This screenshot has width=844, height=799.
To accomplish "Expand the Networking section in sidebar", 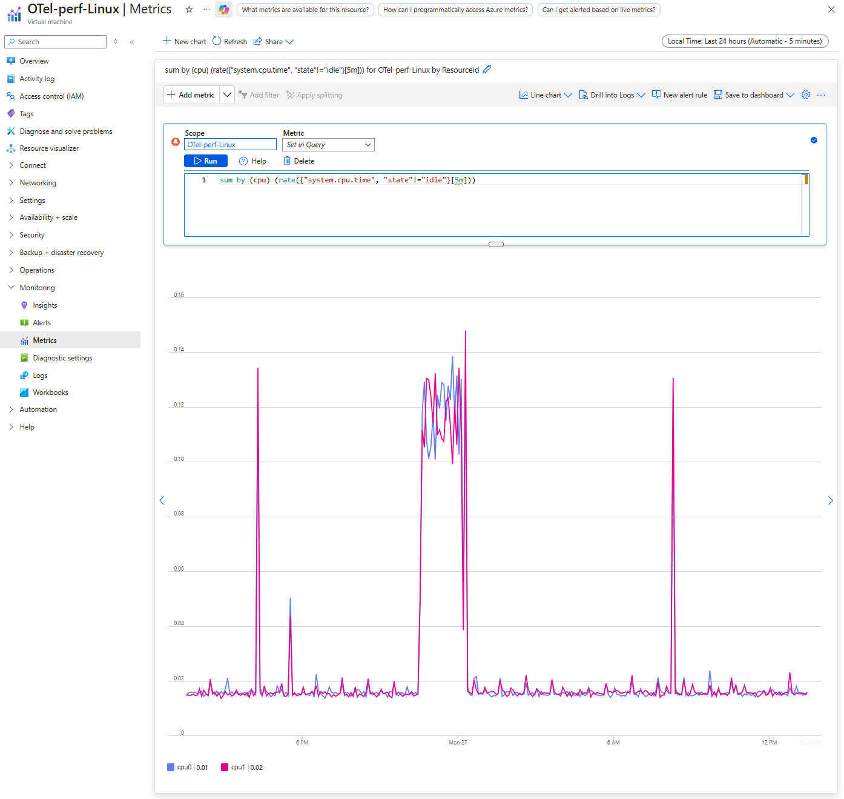I will pos(38,183).
